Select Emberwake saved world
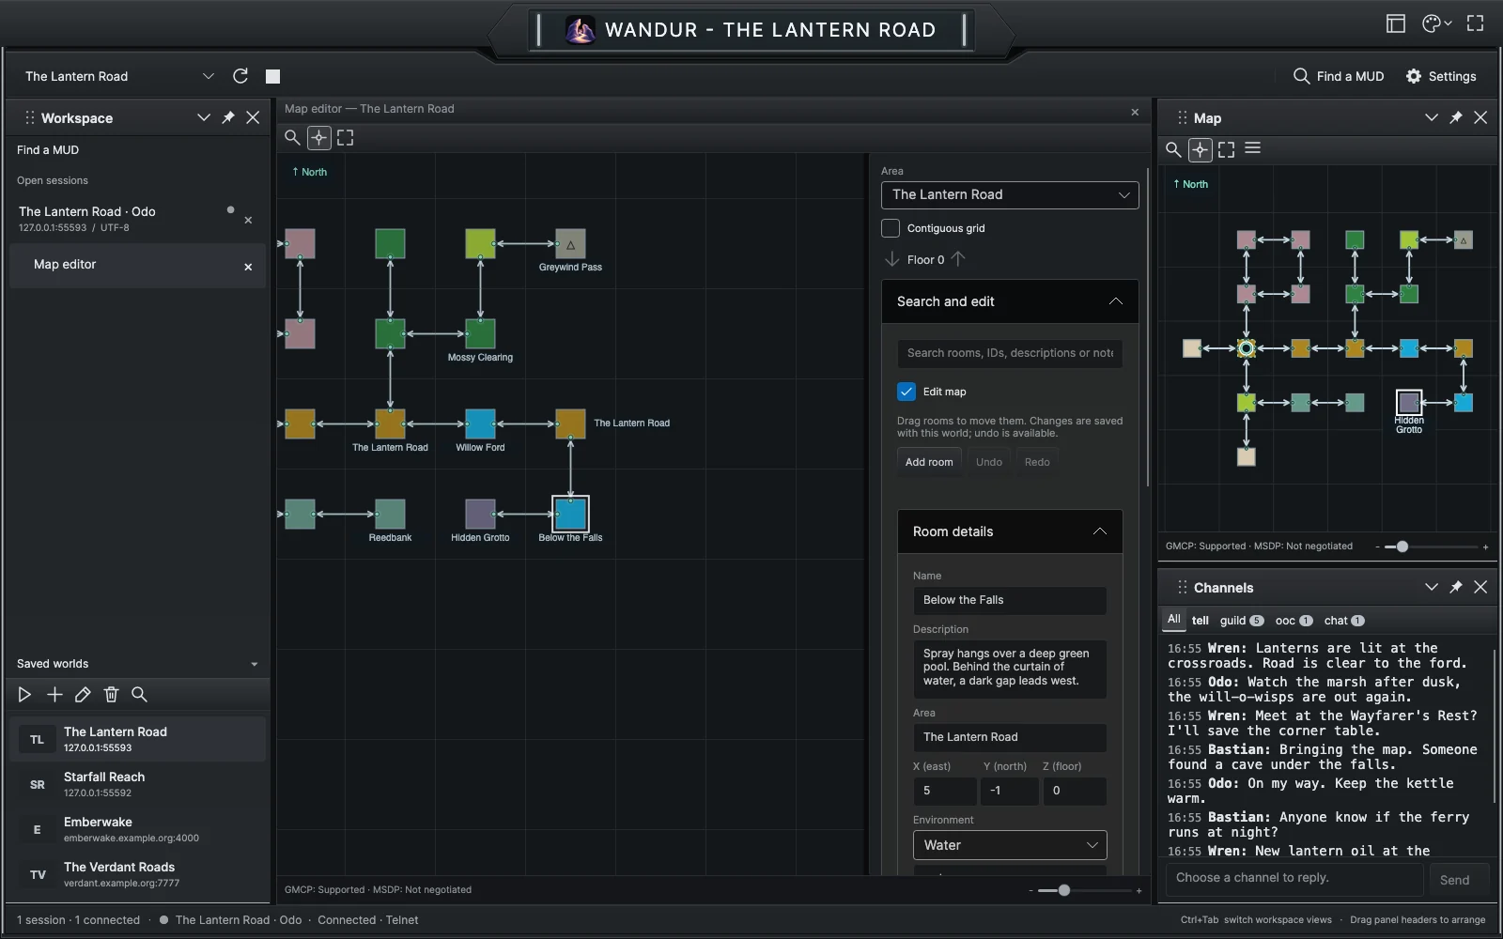The width and height of the screenshot is (1503, 939). 137,830
